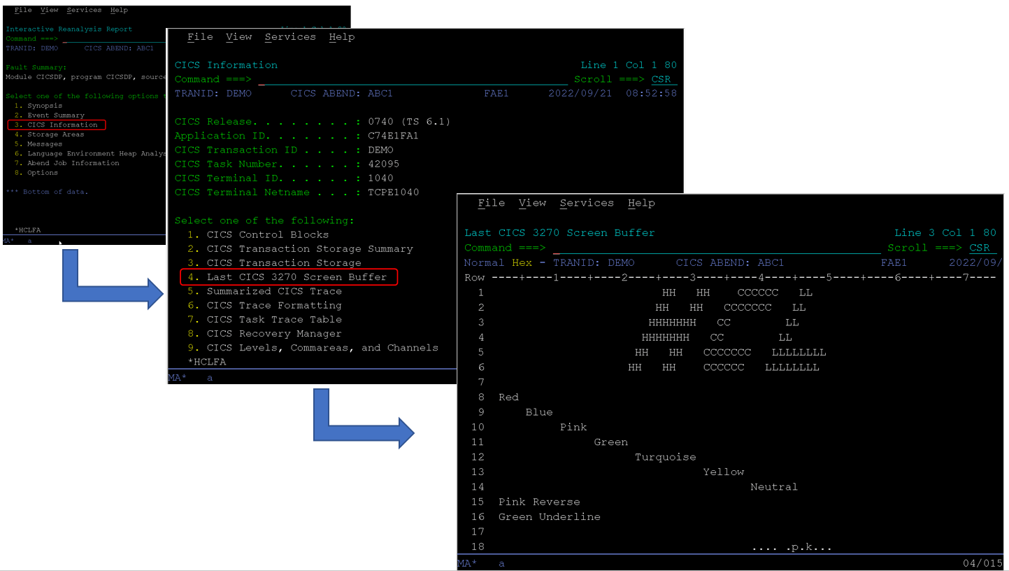
Task: Click 'Blue' text on row 9
Action: (539, 412)
